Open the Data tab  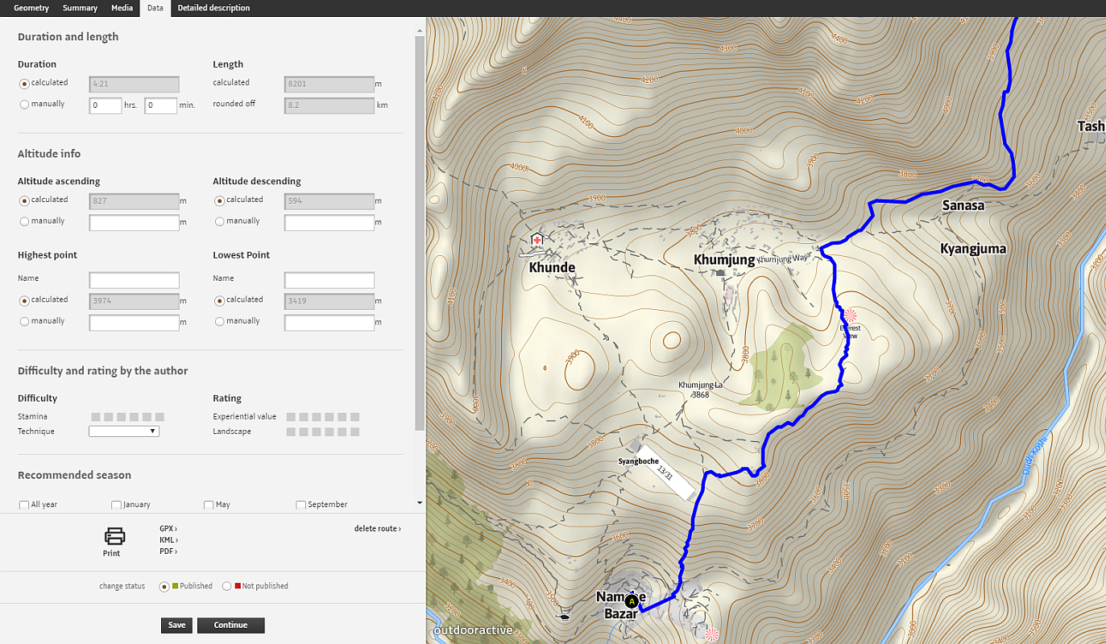(155, 8)
